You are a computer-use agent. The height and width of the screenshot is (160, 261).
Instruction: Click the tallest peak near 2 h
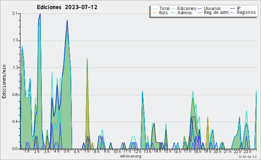[x=40, y=14]
